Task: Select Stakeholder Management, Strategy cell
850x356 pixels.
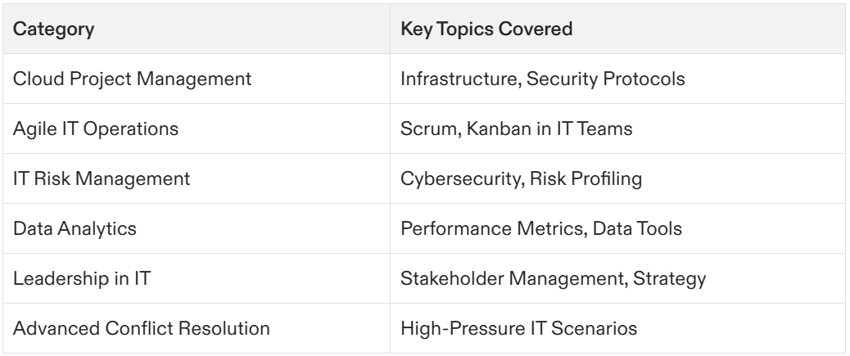Action: tap(617, 278)
